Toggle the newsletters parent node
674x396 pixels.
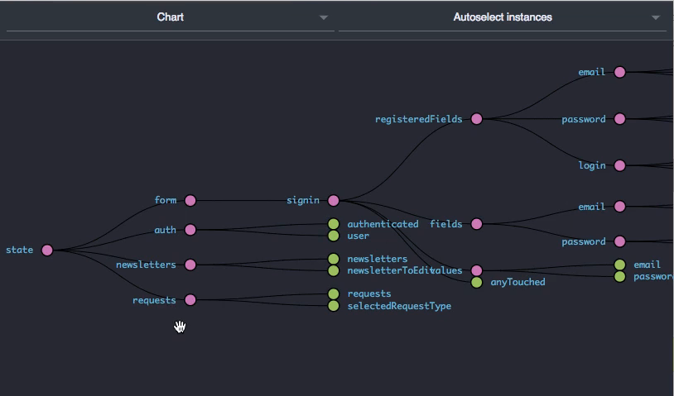[190, 265]
